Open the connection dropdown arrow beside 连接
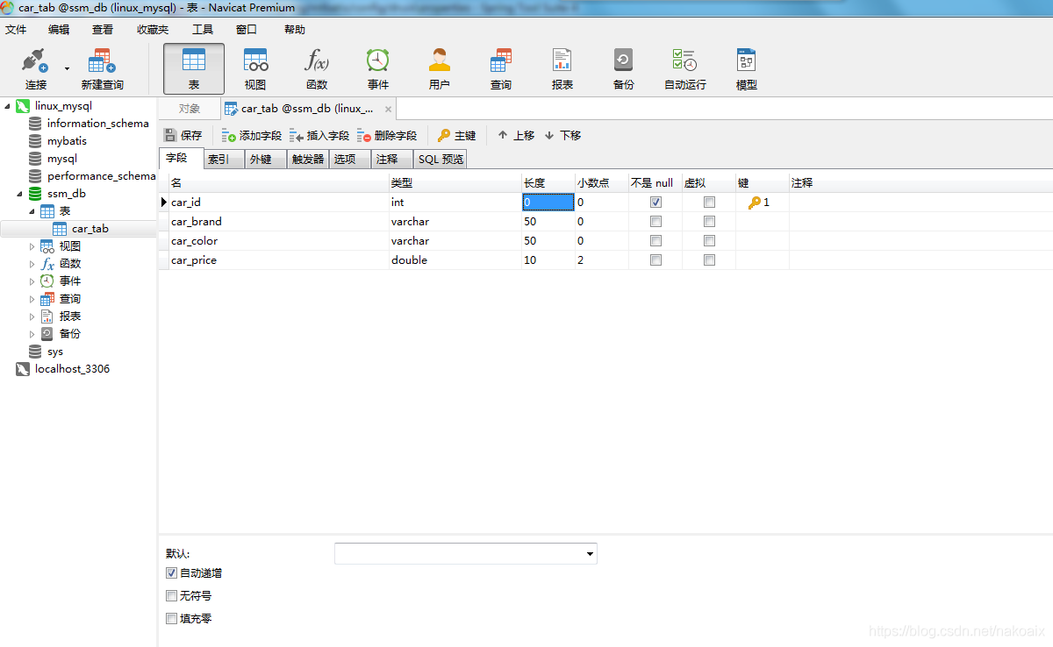1053x647 pixels. (67, 68)
